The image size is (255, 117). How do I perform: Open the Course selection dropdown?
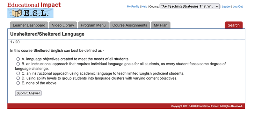190,6
